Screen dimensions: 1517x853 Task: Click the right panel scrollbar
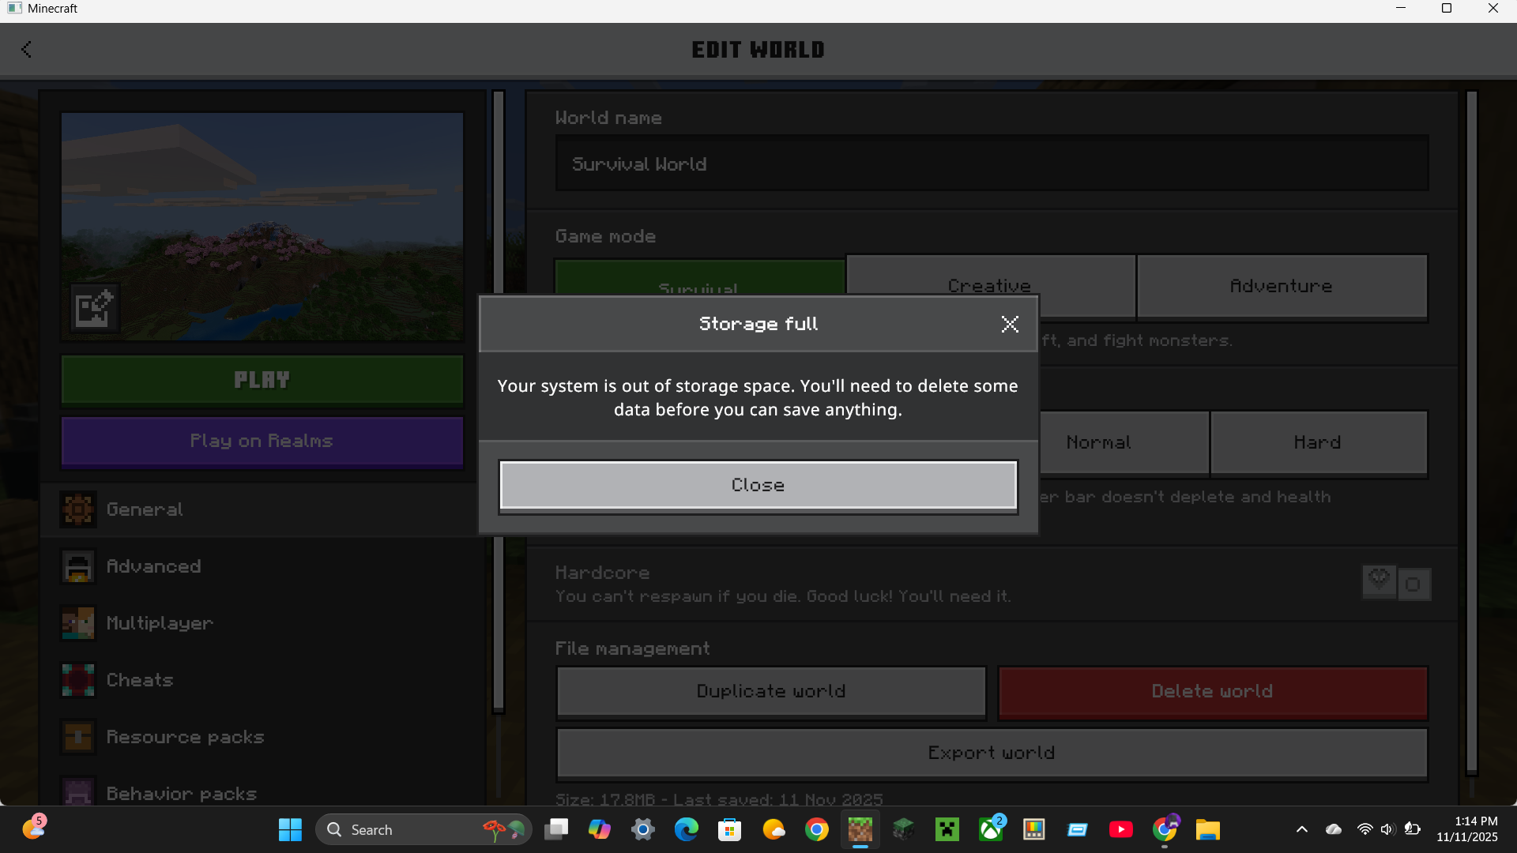click(1471, 433)
